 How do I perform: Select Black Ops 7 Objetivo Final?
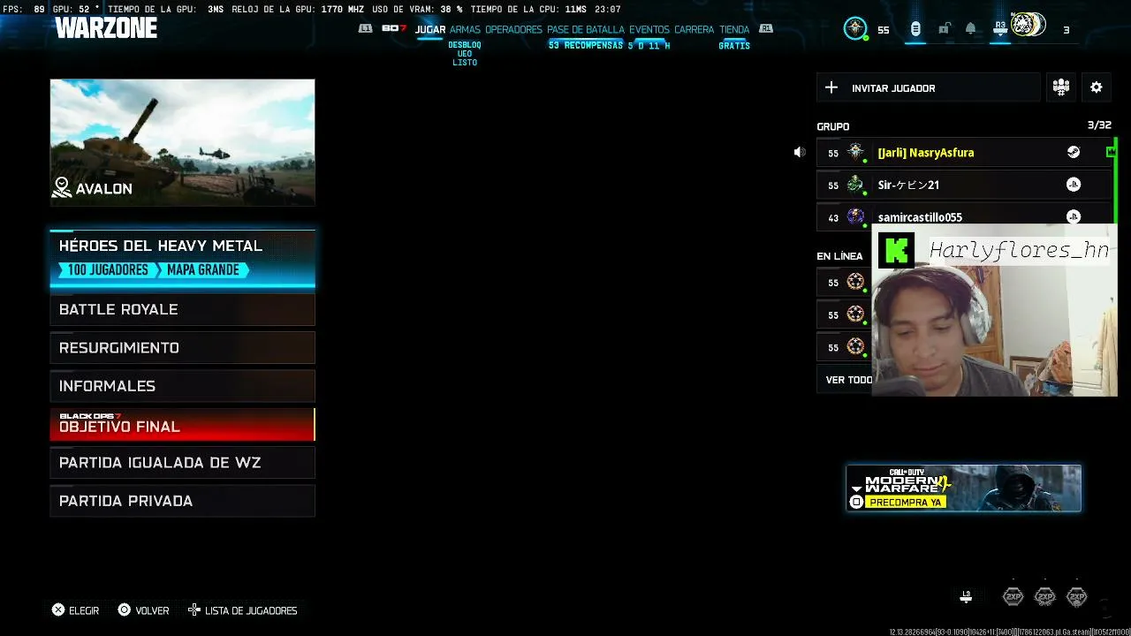coord(182,424)
